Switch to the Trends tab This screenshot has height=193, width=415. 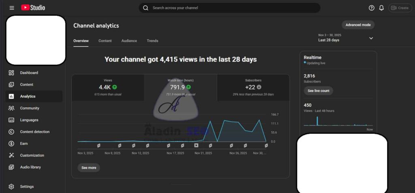pyautogui.click(x=152, y=41)
